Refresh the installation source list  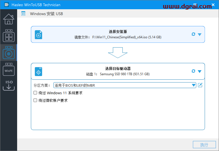193,34
